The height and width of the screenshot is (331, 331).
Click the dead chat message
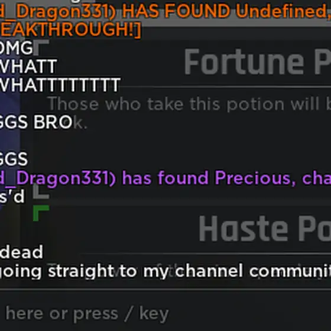click(21, 252)
